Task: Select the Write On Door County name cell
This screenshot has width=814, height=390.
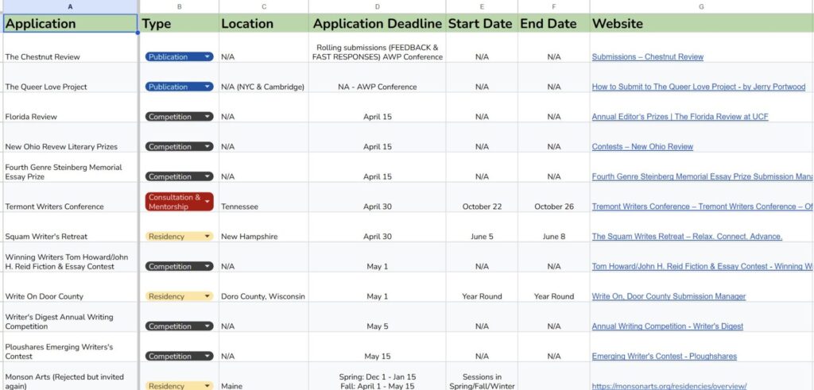Action: 70,288
